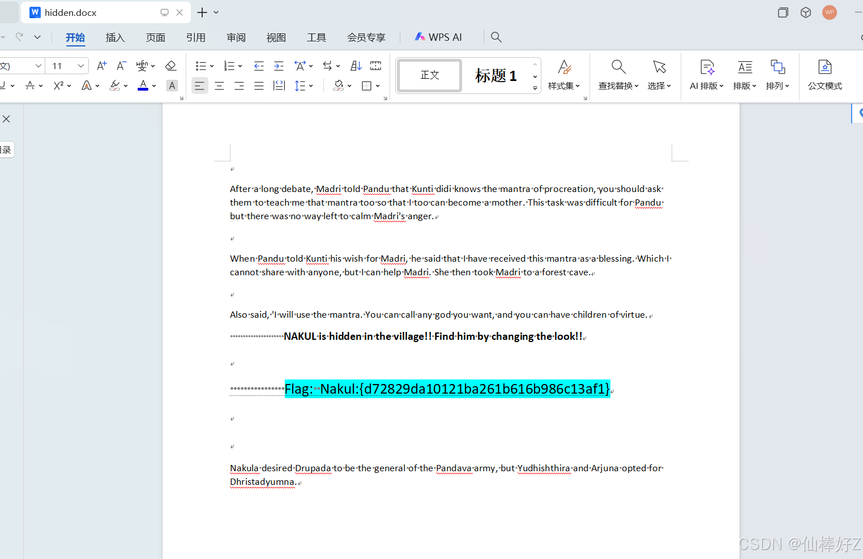This screenshot has width=863, height=559.
Task: Open the font size dropdown showing 11
Action: 67,66
